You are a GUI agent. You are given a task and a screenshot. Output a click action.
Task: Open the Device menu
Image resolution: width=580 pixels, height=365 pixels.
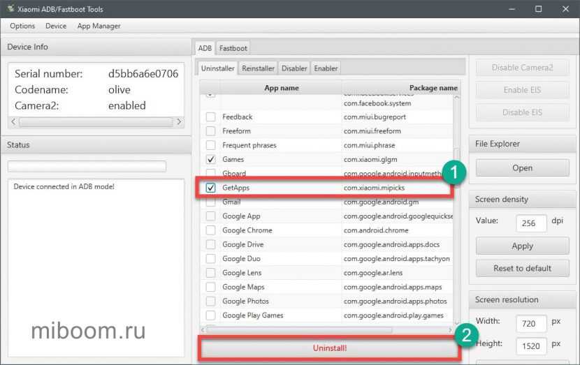click(x=56, y=26)
